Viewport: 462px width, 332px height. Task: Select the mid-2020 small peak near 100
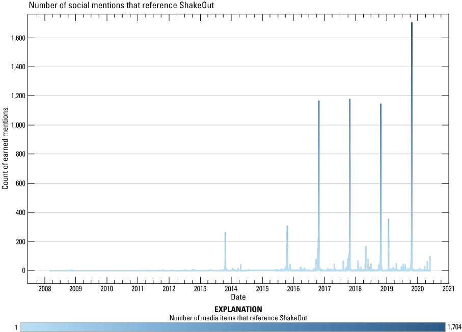point(430,257)
